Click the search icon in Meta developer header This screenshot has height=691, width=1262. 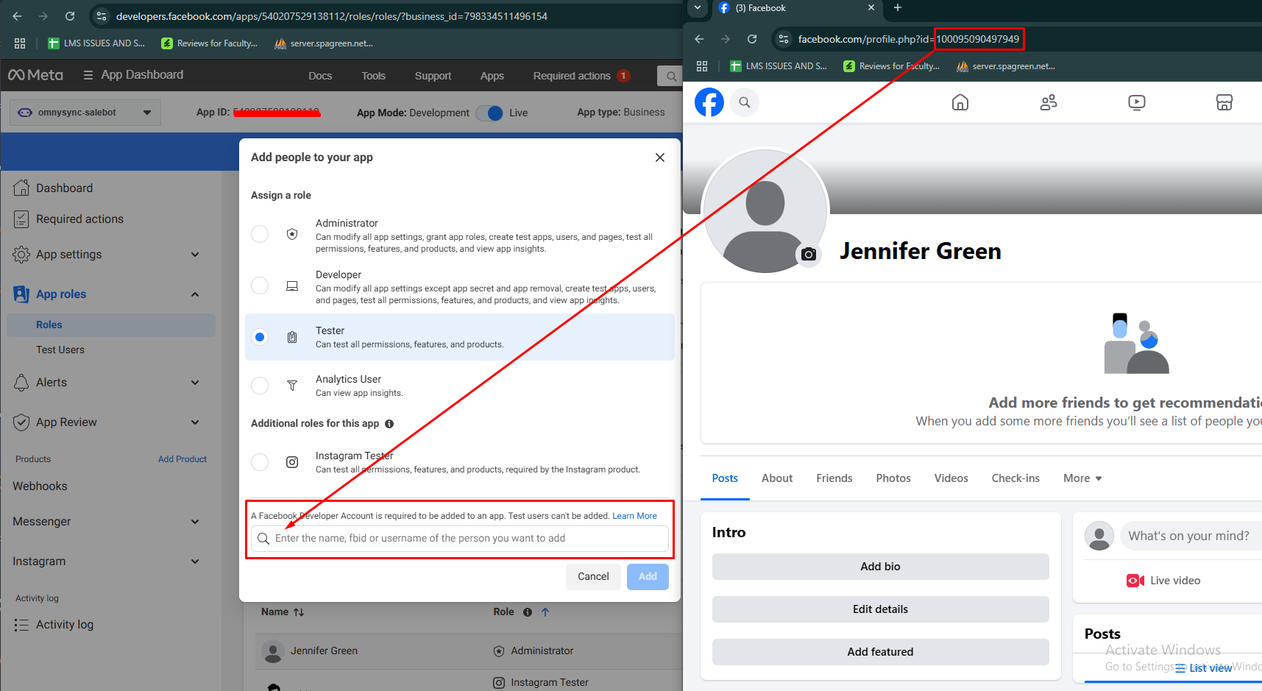pyautogui.click(x=670, y=76)
